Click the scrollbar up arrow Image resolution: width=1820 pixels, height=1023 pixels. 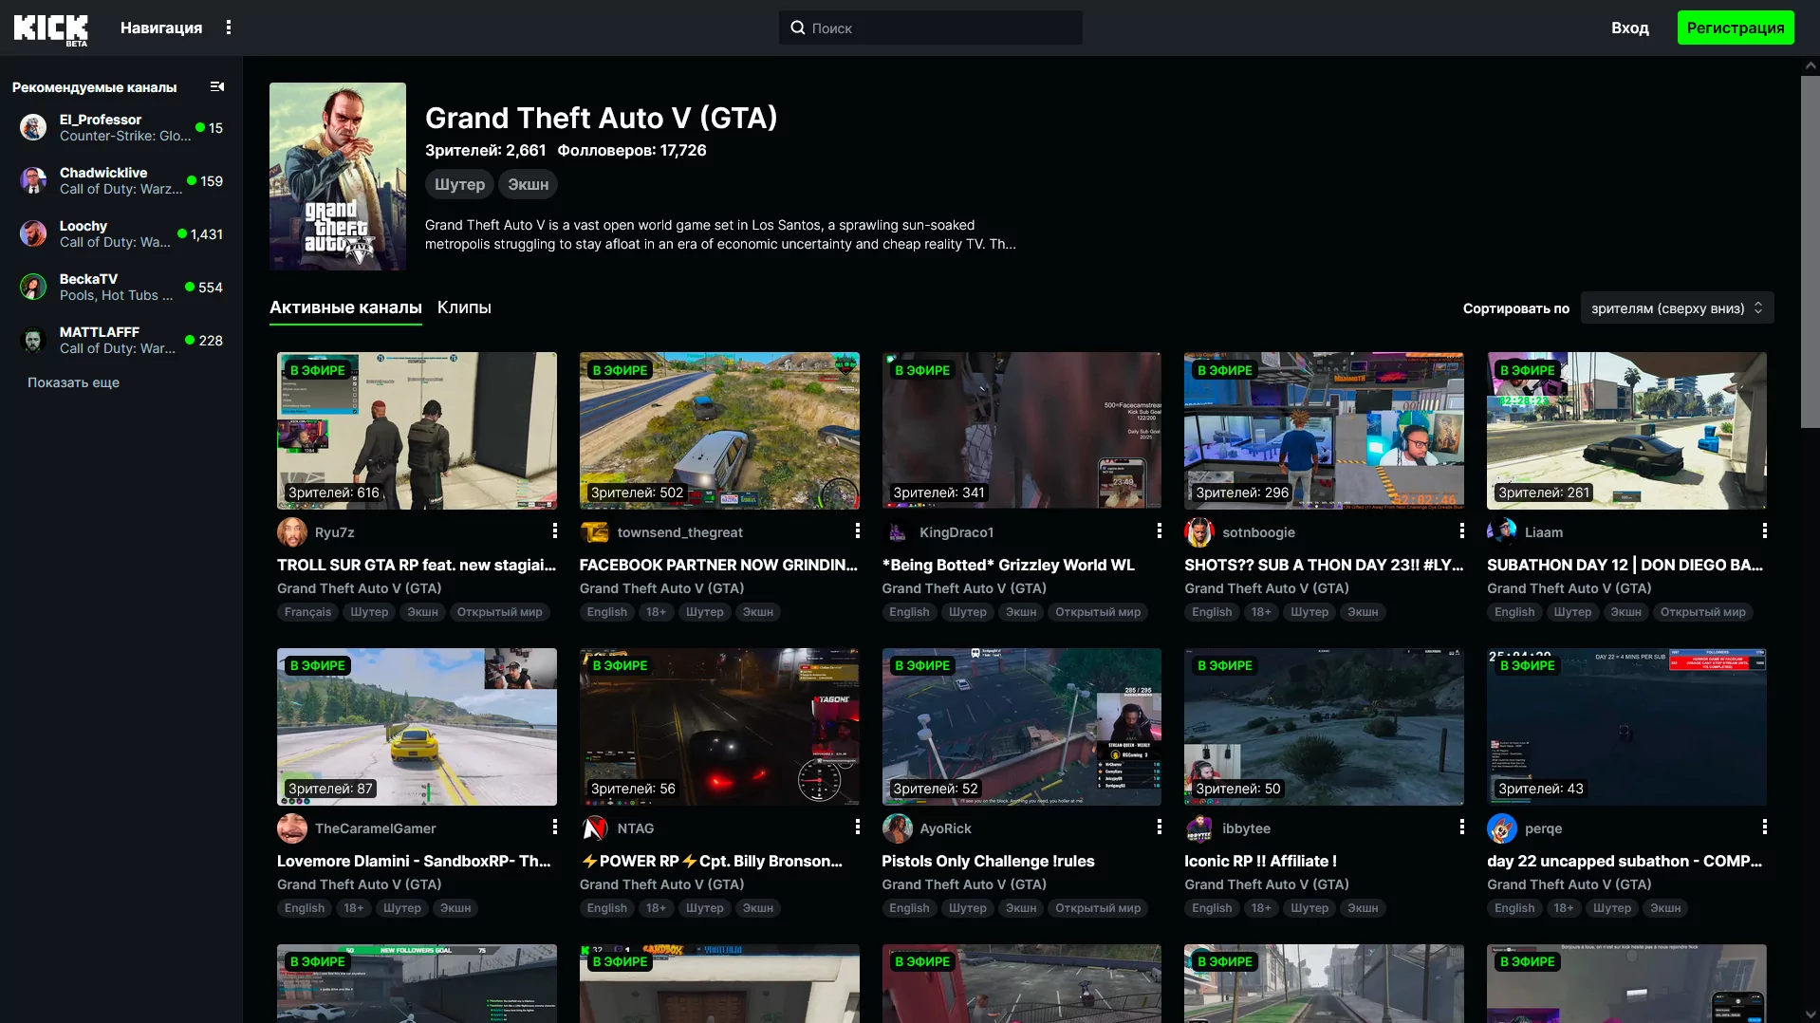pos(1811,65)
